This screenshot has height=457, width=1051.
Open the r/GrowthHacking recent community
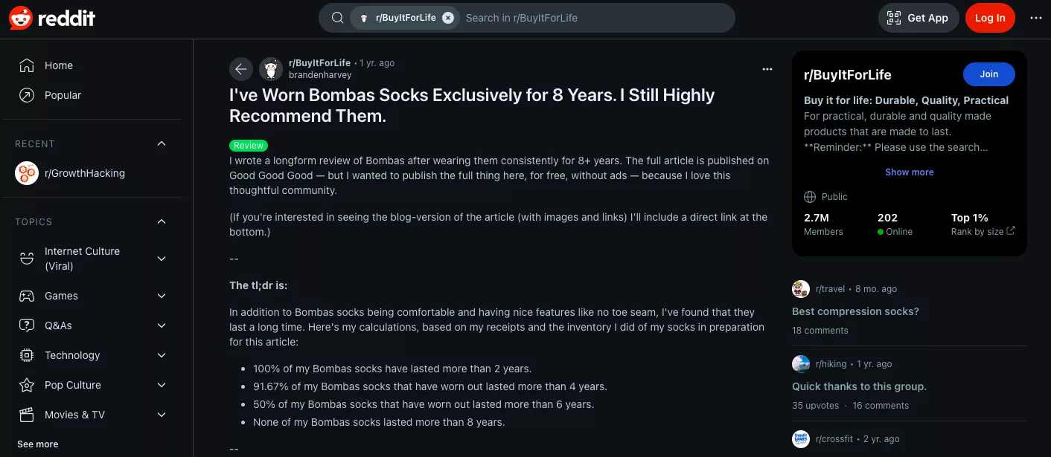(x=84, y=173)
